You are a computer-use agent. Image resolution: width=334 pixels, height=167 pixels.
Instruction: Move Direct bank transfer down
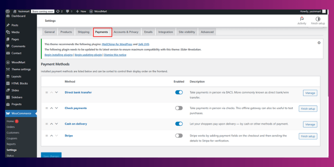(x=56, y=92)
